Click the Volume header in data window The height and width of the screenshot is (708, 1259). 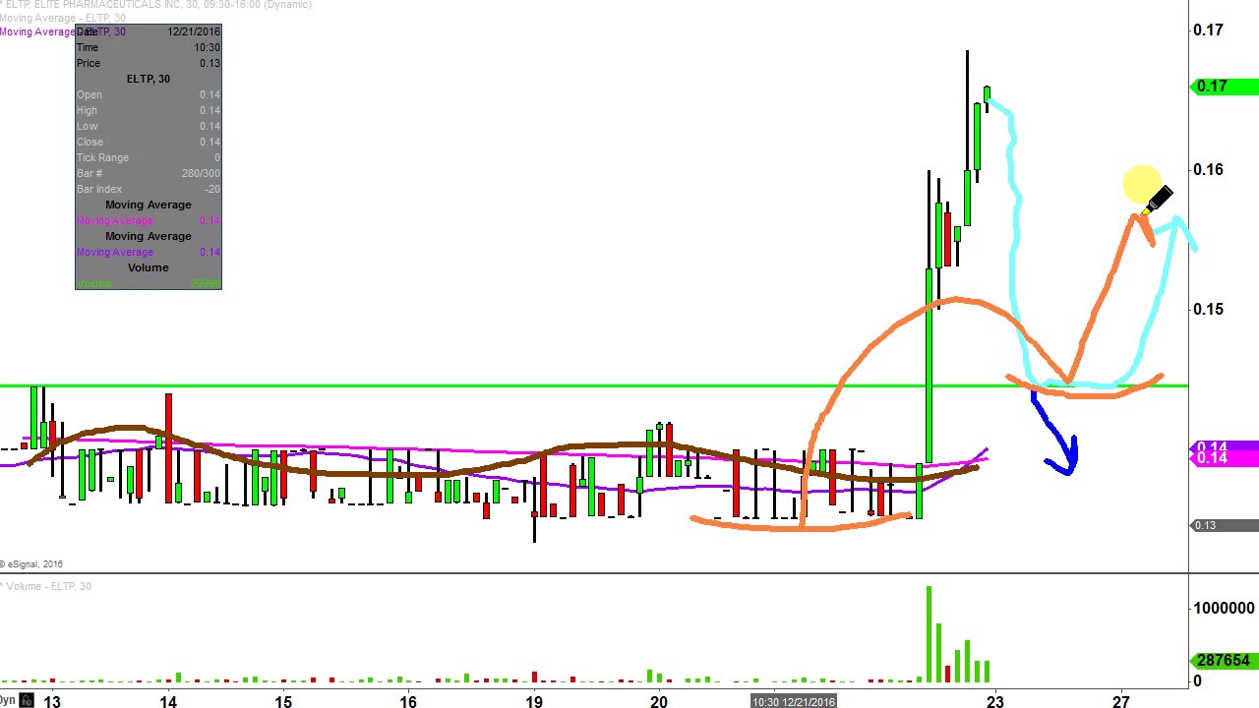149,267
